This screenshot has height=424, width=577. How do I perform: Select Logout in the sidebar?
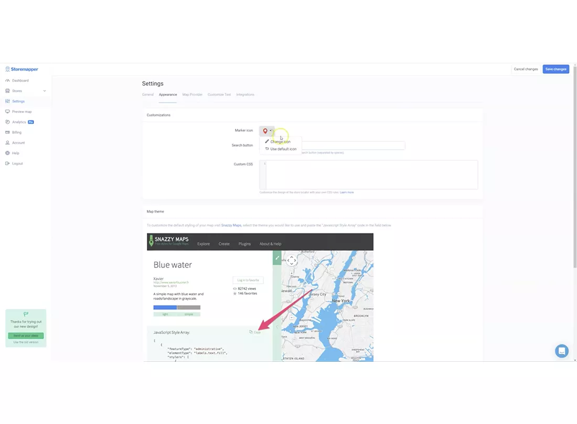(17, 163)
